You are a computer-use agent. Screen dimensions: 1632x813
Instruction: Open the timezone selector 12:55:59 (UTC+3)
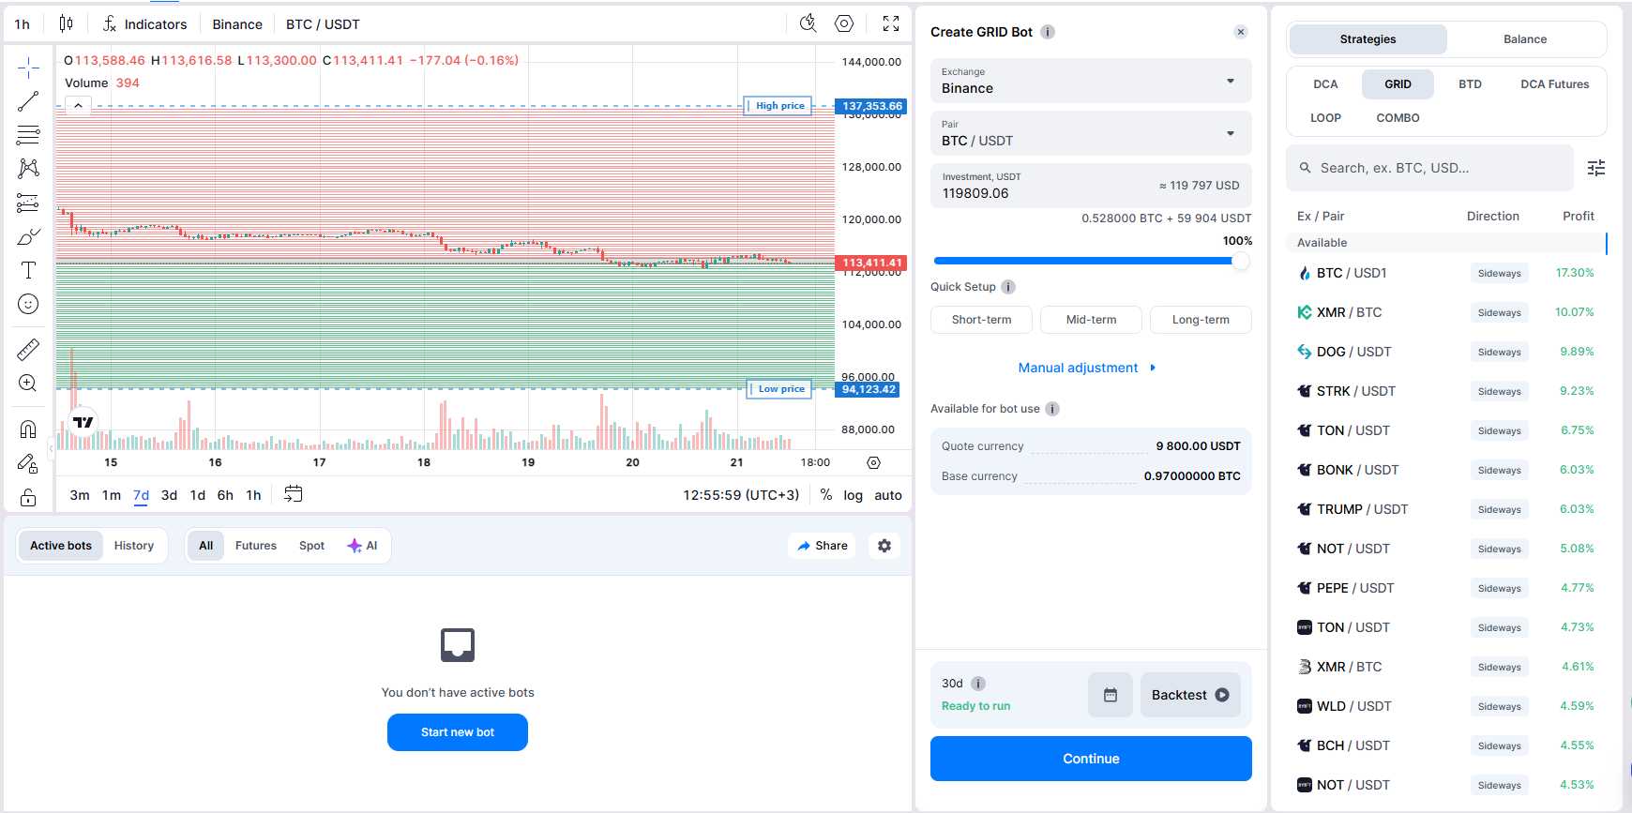(x=741, y=495)
